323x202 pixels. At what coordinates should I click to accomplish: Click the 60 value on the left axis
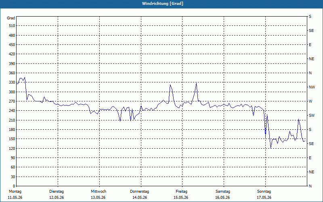coord(13,167)
